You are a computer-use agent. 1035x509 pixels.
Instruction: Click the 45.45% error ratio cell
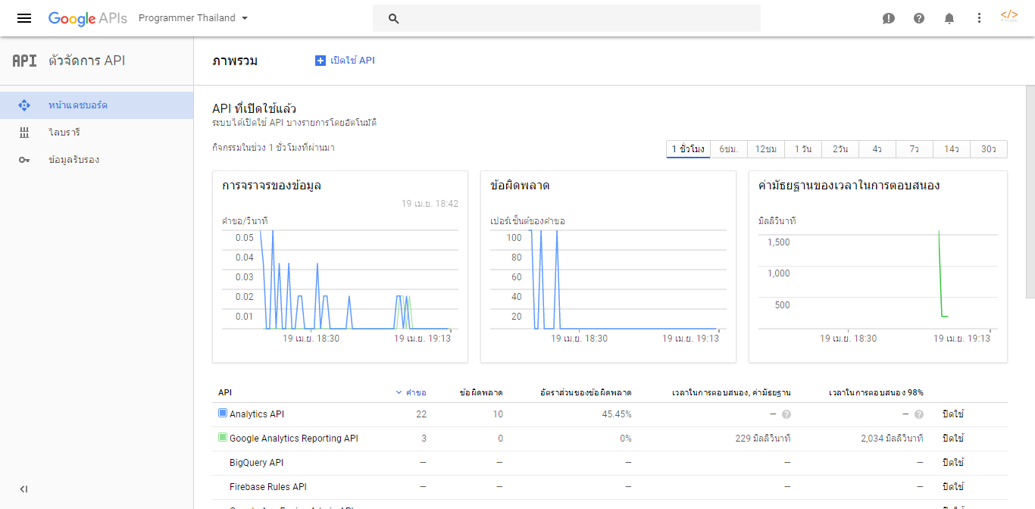click(617, 414)
